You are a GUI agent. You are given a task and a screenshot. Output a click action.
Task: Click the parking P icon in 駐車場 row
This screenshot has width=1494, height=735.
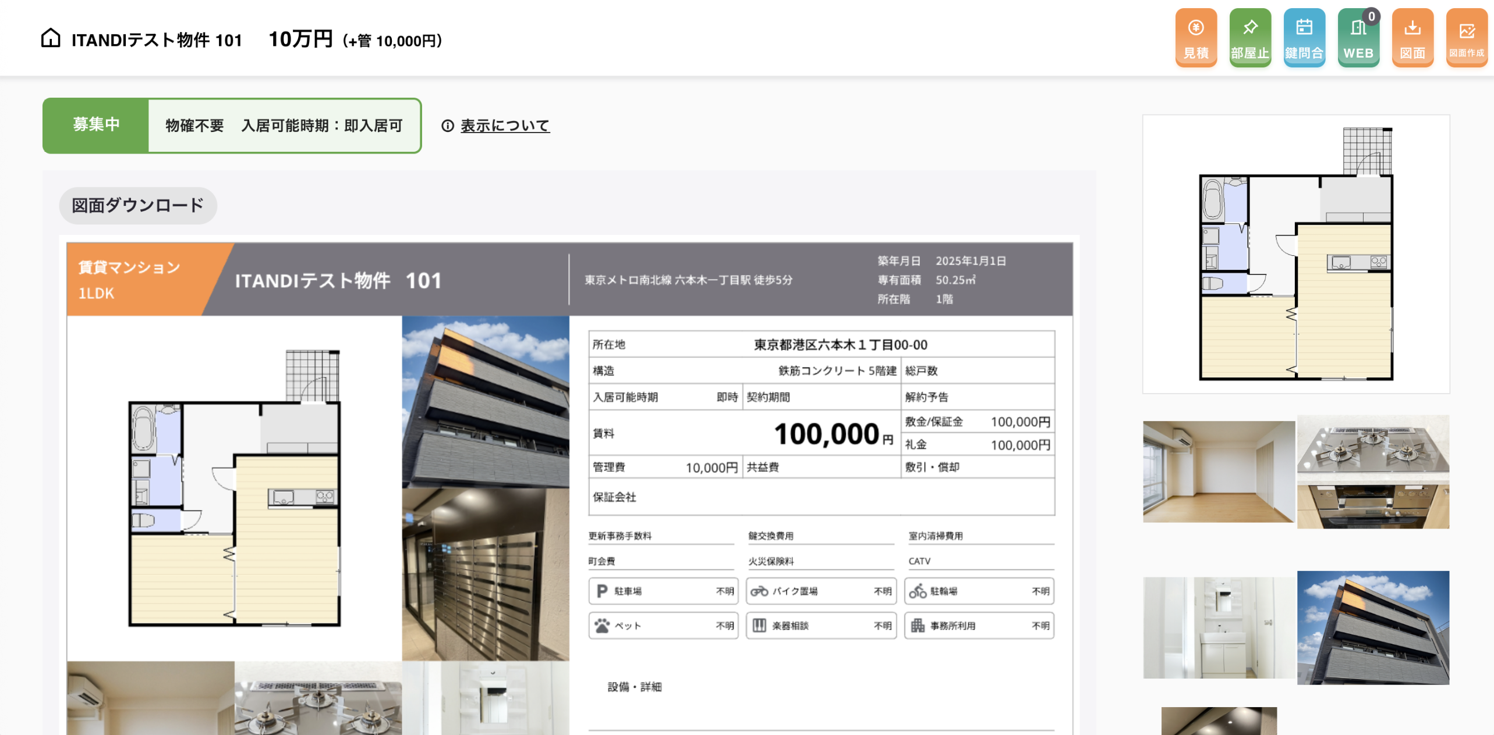(602, 591)
